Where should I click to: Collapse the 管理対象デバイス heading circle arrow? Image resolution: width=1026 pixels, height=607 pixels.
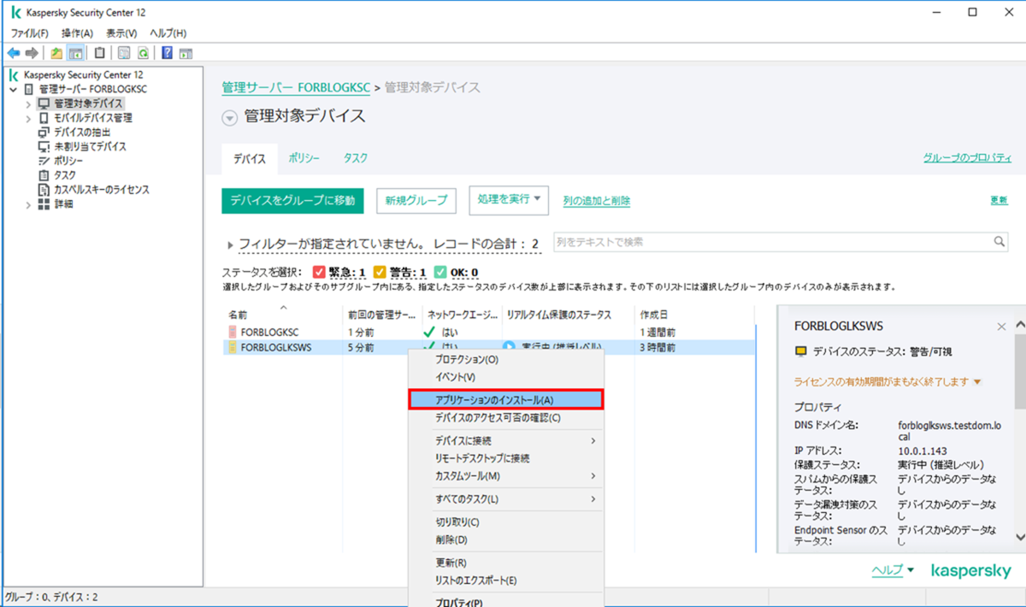[229, 119]
